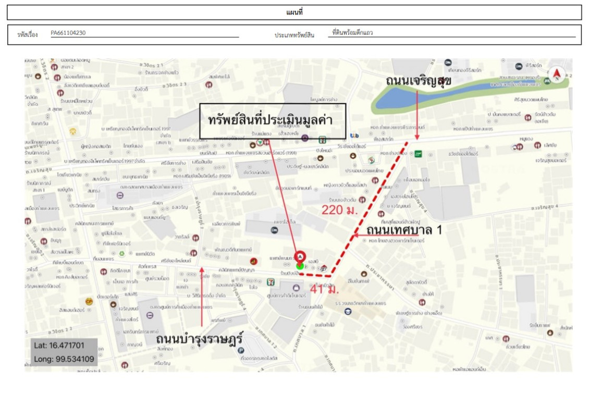Select the ถนนเทศบาล 1 road label

404,229
